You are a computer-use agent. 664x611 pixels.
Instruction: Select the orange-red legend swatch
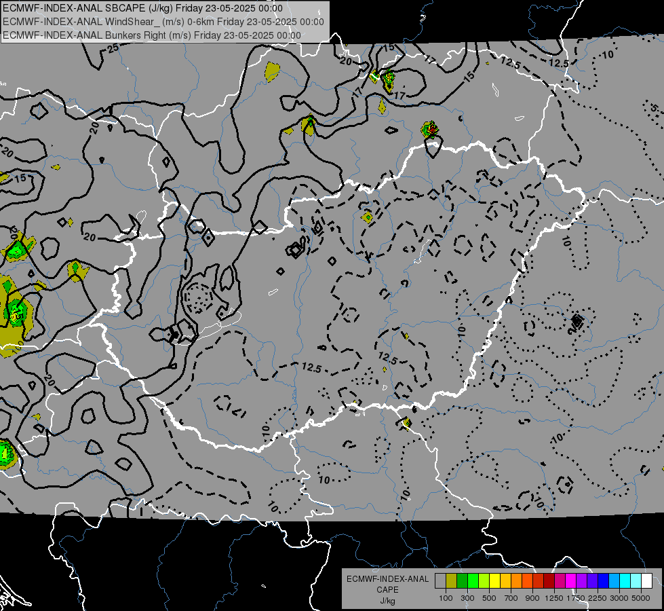(x=528, y=580)
